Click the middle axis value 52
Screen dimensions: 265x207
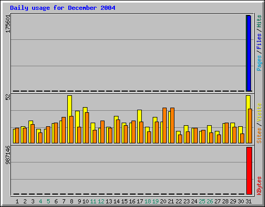8,97
